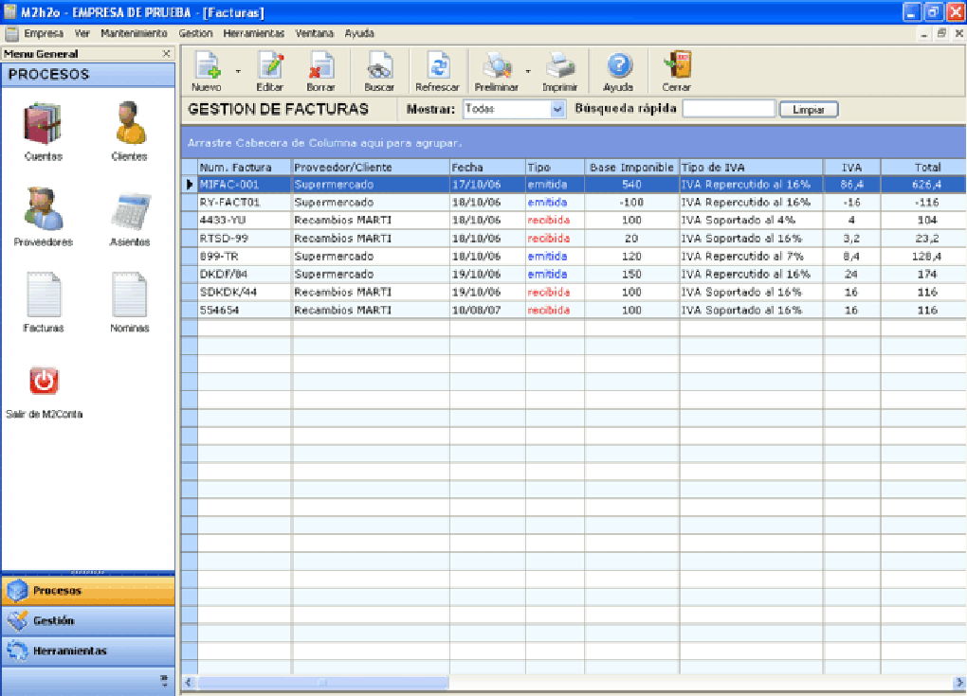Image resolution: width=967 pixels, height=696 pixels.
Task: Open the Ventana menu
Action: pos(315,33)
